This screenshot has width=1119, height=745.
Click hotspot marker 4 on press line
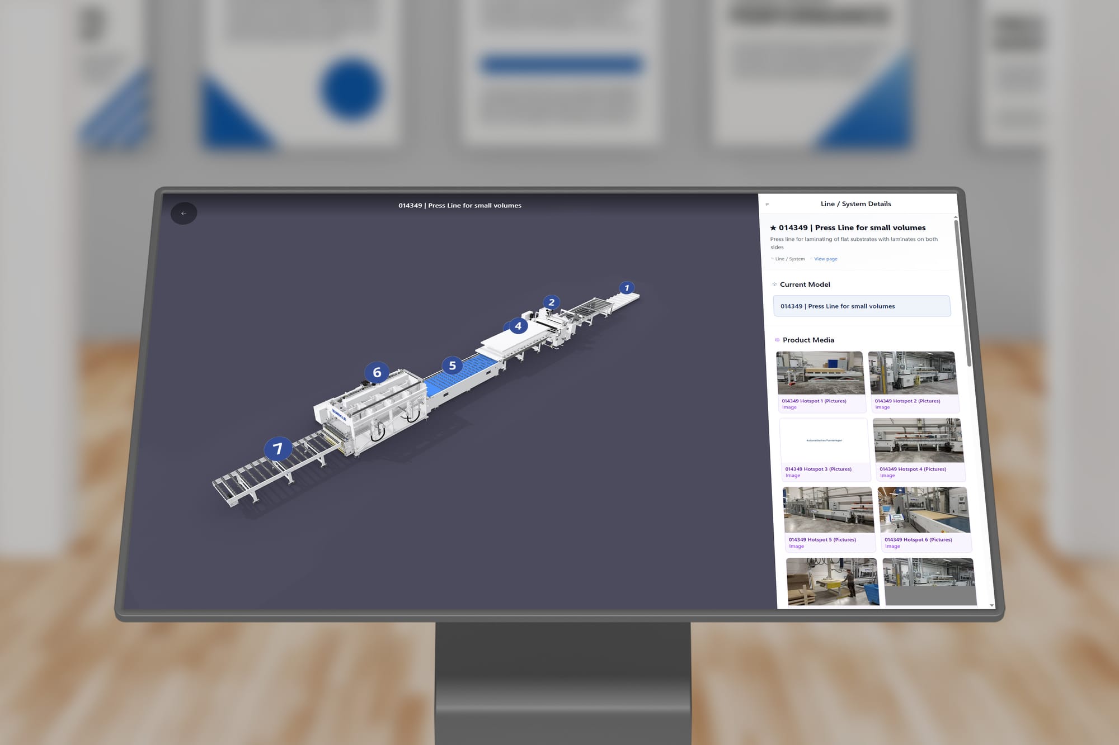(x=518, y=326)
